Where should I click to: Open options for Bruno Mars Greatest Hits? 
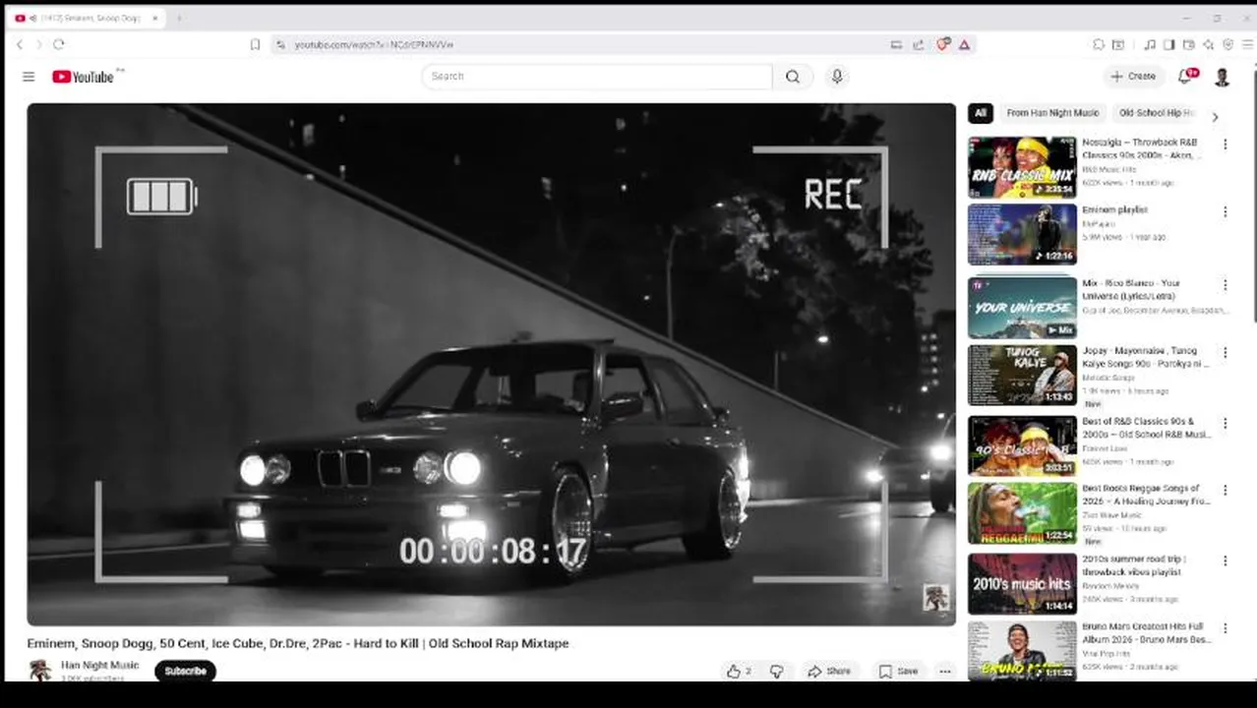[1225, 627]
